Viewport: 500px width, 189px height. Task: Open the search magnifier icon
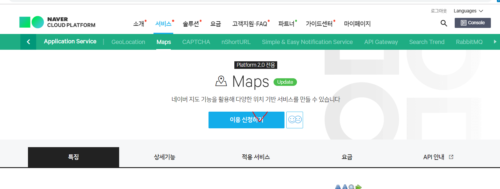[444, 23]
